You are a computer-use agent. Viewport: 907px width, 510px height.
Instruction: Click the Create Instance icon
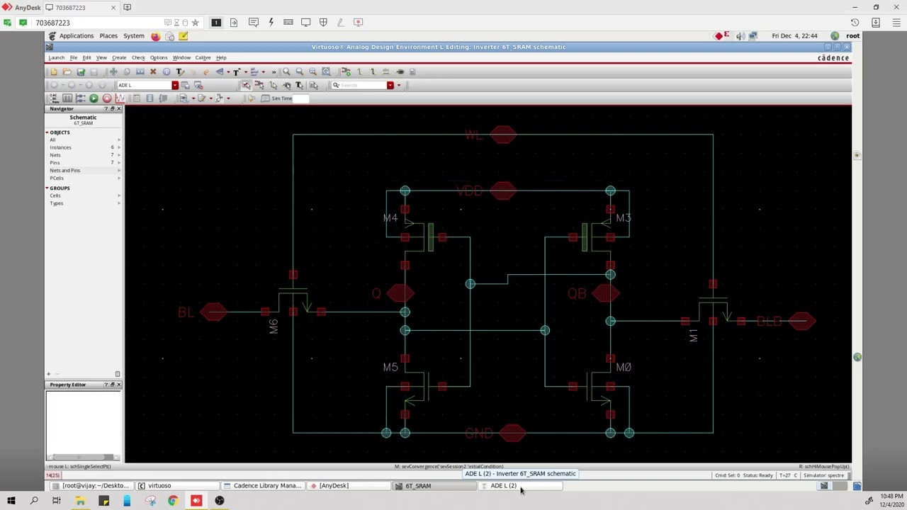point(347,72)
